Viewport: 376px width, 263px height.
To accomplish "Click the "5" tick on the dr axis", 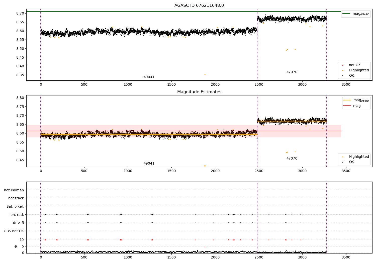I will [23, 246].
